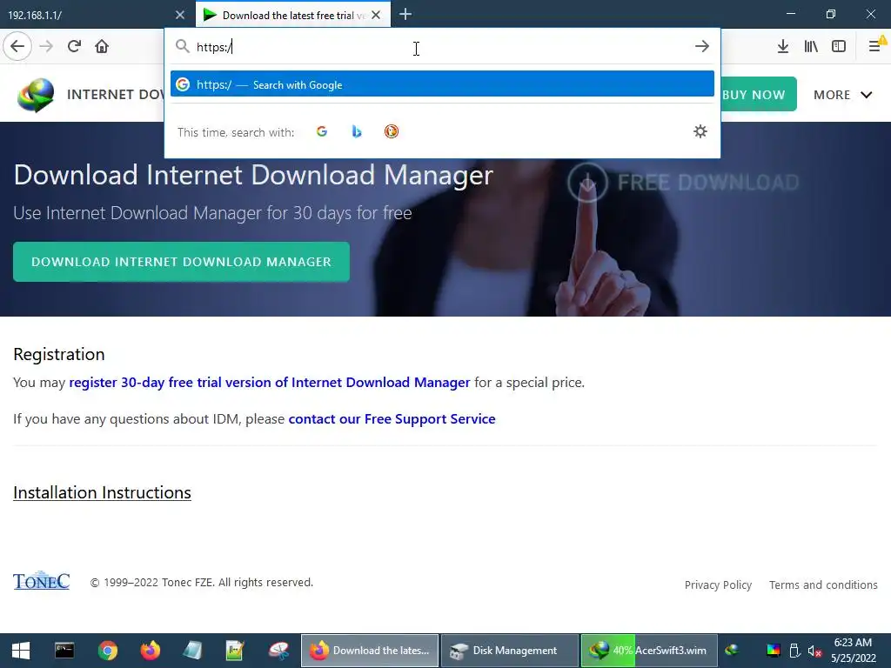
Task: Click the muted volume tray icon
Action: (814, 651)
